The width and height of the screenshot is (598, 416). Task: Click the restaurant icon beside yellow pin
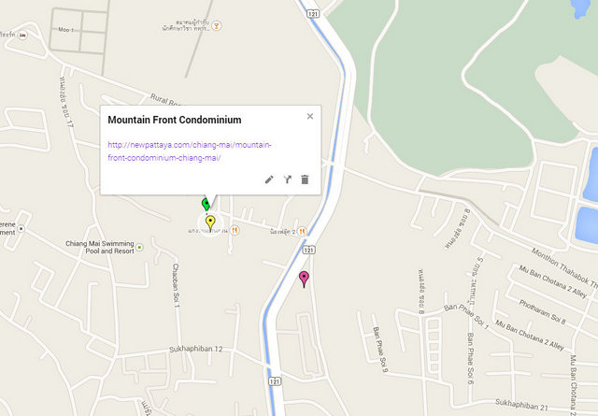pyautogui.click(x=235, y=230)
